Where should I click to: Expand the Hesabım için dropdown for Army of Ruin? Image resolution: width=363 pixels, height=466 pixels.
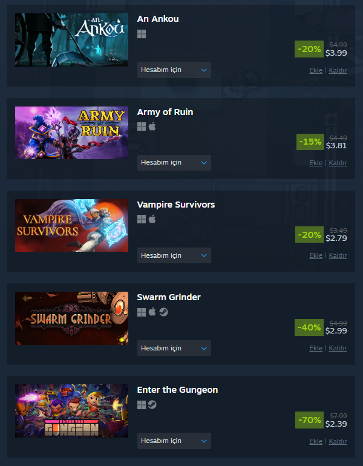pos(174,163)
